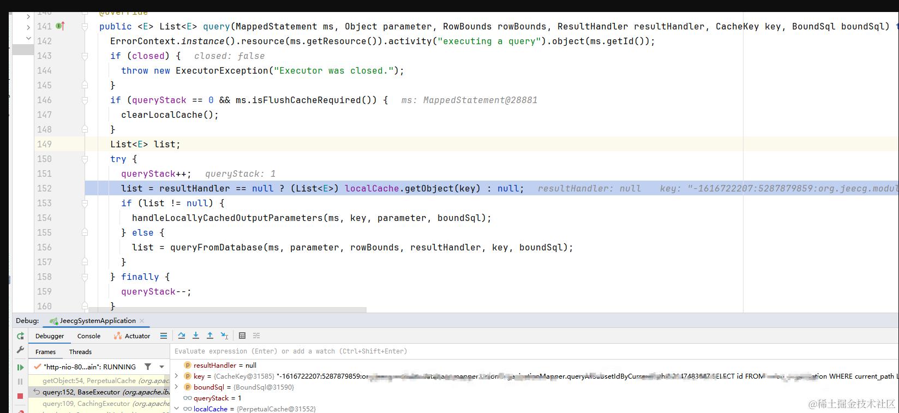Viewport: 899px width, 413px height.
Task: Fold the try block at line 150
Action: pos(85,159)
